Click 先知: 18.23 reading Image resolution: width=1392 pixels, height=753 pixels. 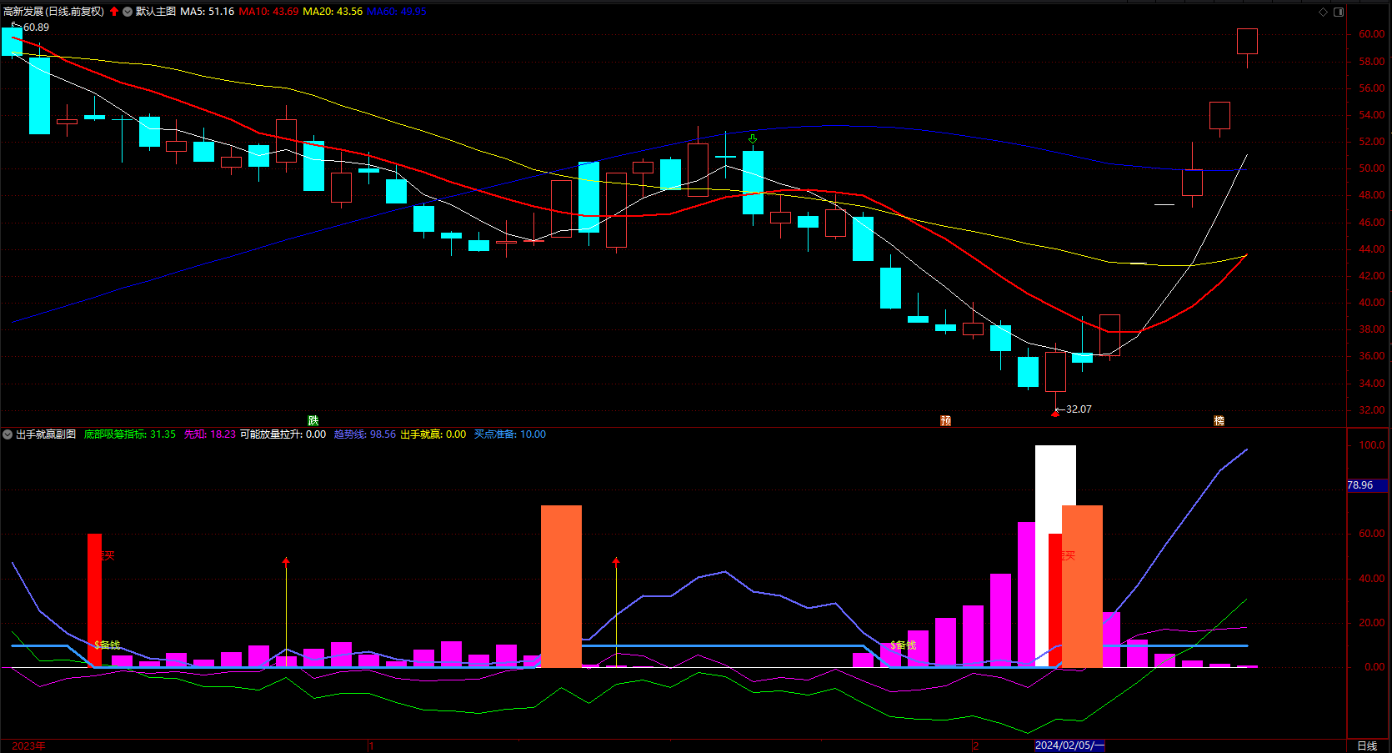(x=210, y=434)
